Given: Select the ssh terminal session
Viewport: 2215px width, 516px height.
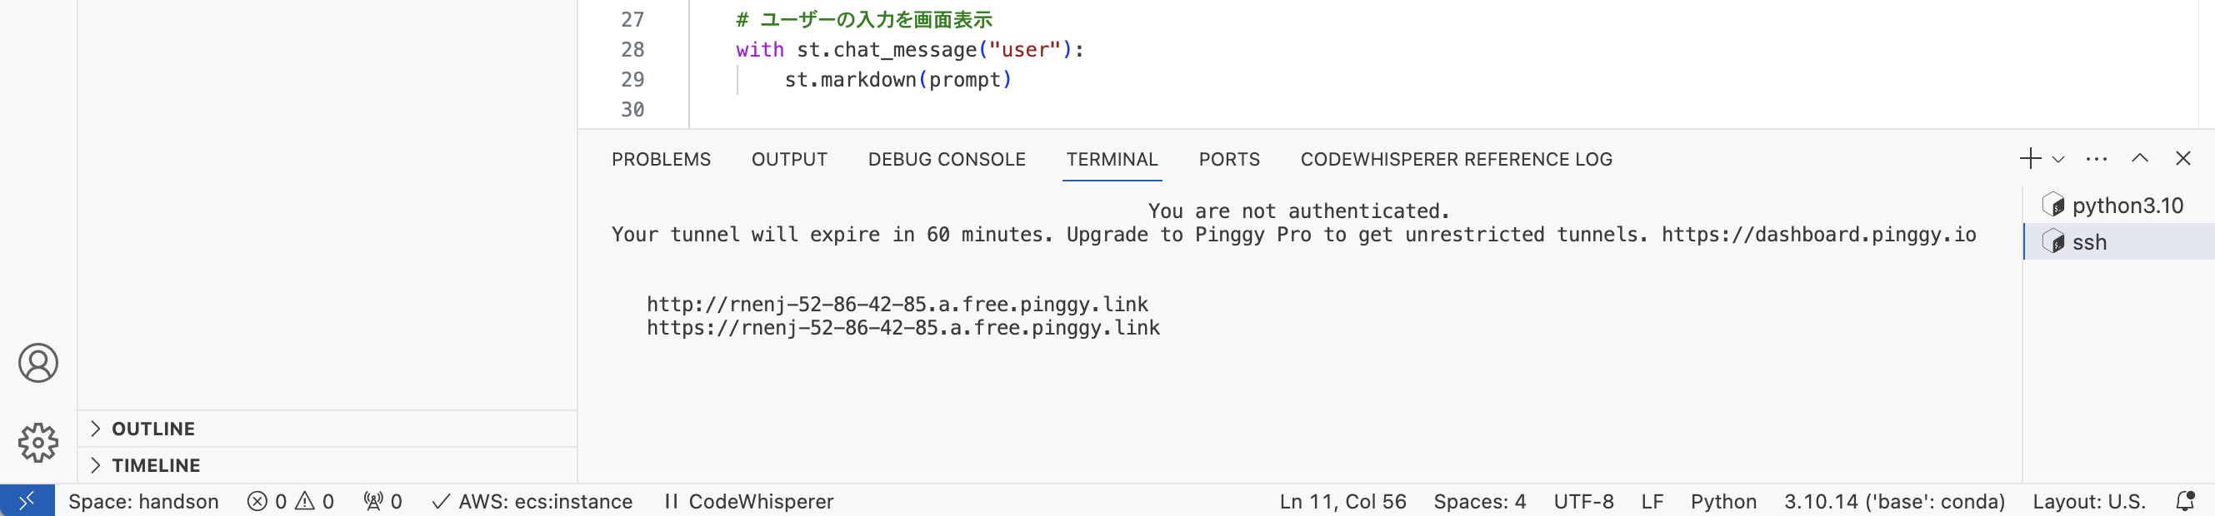Looking at the screenshot, I should pos(2089,241).
